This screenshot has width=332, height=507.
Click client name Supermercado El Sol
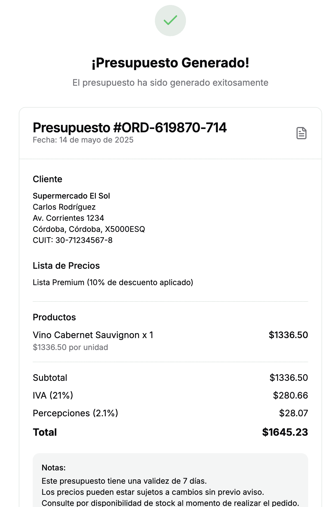point(71,196)
